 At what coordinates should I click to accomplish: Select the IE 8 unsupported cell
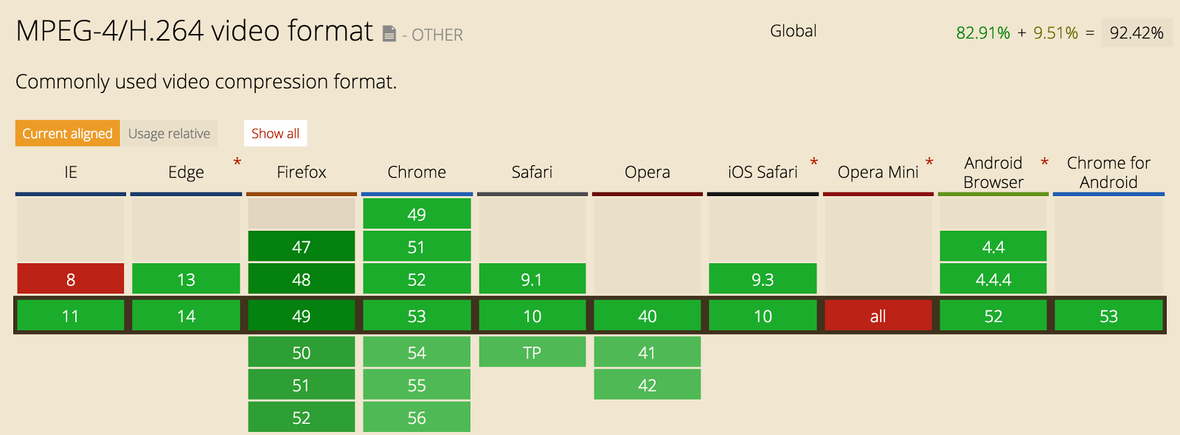tap(71, 279)
